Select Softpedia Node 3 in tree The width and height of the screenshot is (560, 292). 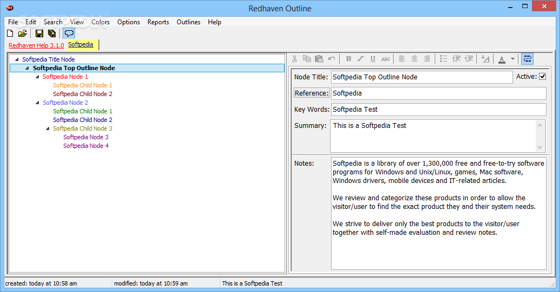click(86, 137)
